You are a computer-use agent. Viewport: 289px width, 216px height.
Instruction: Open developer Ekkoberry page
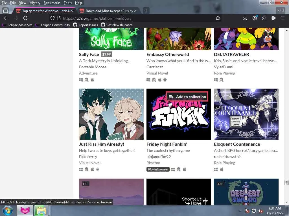click(88, 157)
